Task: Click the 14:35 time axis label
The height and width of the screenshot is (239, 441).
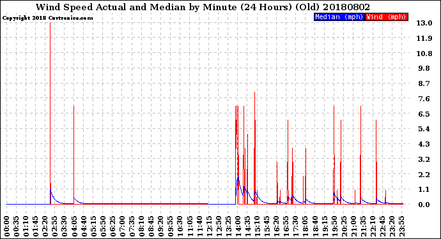Action: point(248,226)
